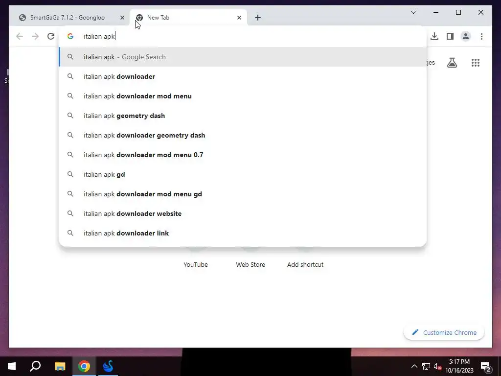This screenshot has width=501, height=376.
Task: Click inside the address bar text
Action: (x=99, y=36)
